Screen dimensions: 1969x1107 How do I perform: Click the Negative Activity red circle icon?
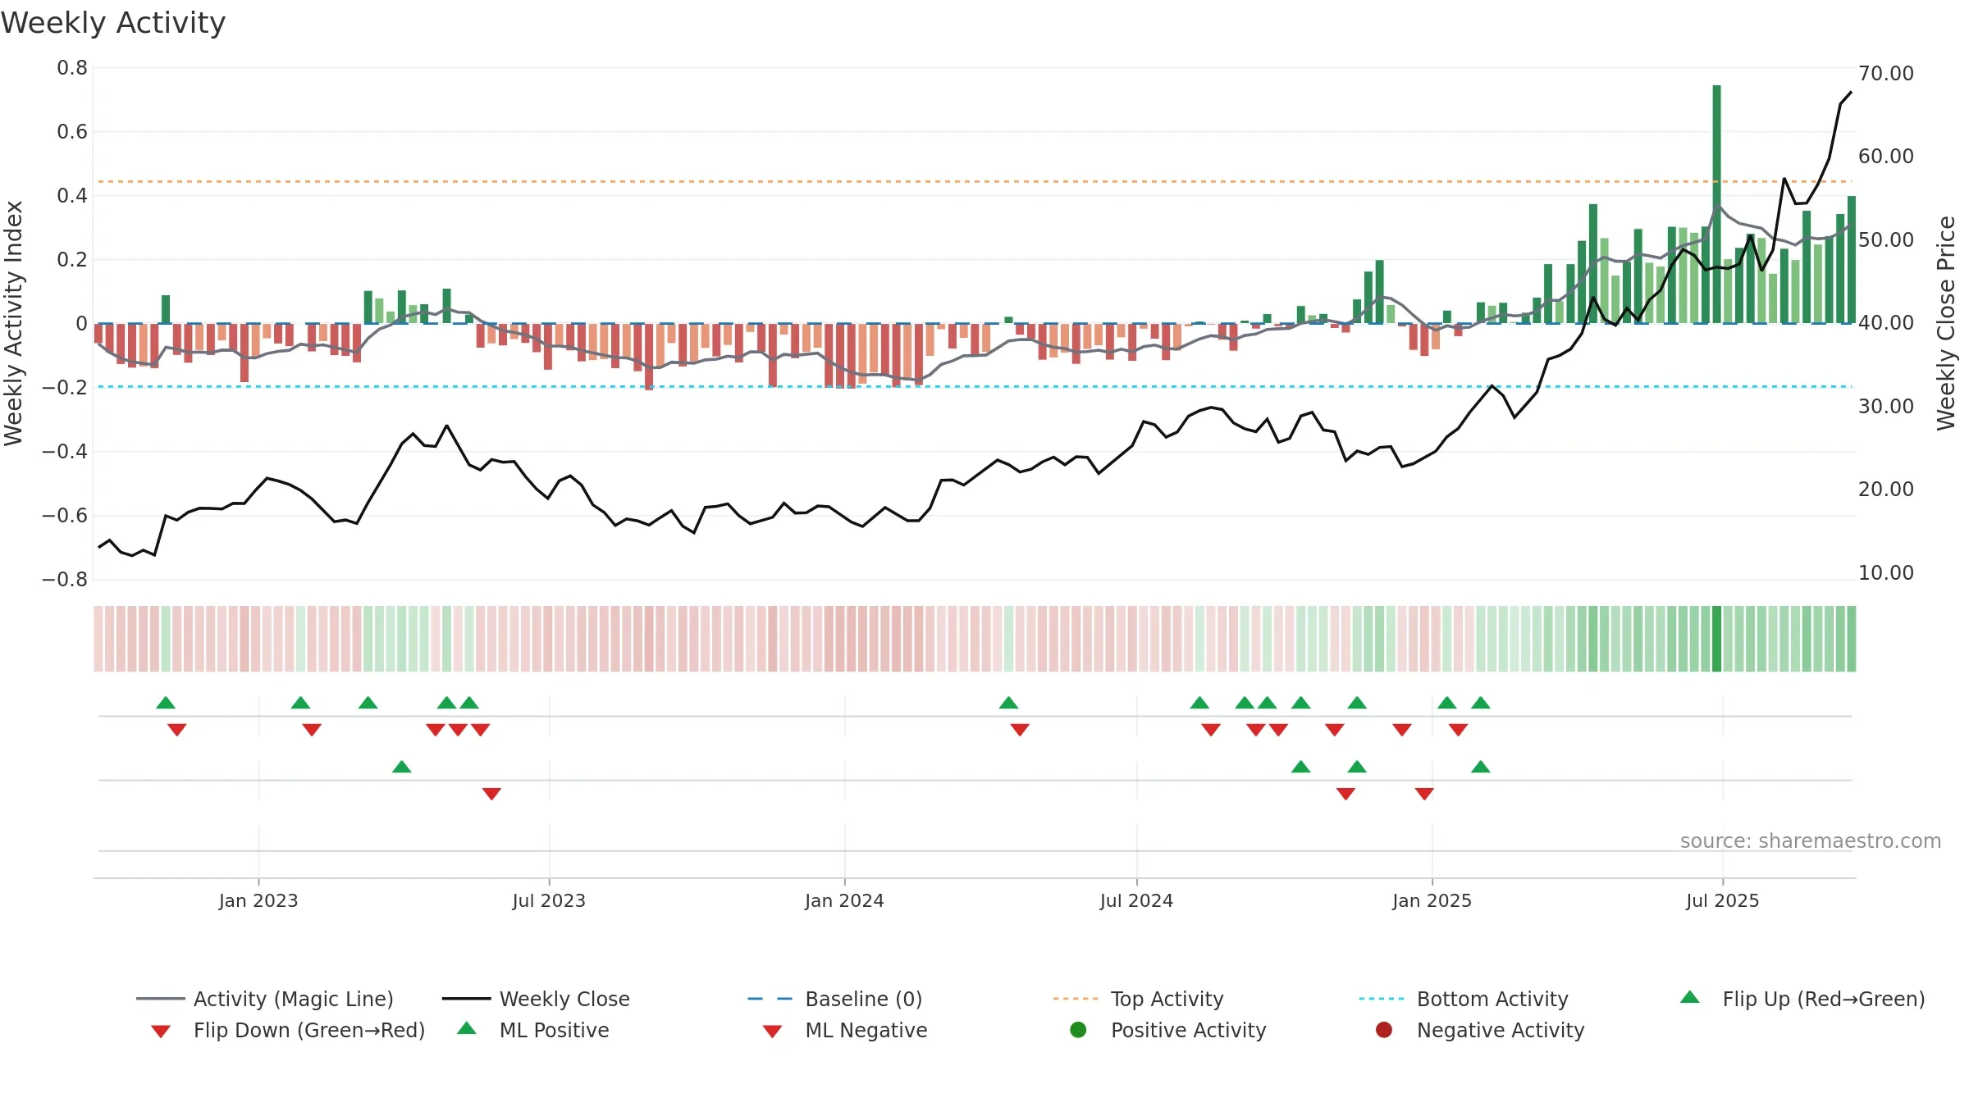pos(1384,1030)
